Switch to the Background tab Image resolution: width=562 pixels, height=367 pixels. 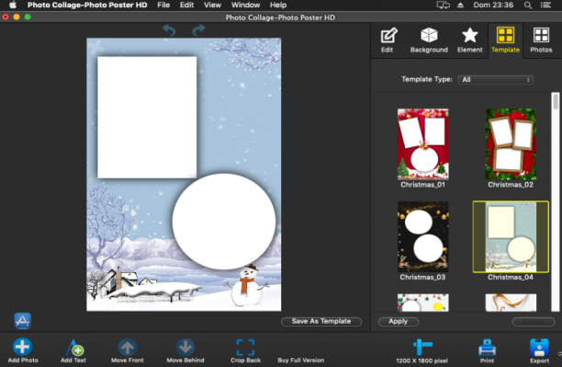tap(429, 40)
